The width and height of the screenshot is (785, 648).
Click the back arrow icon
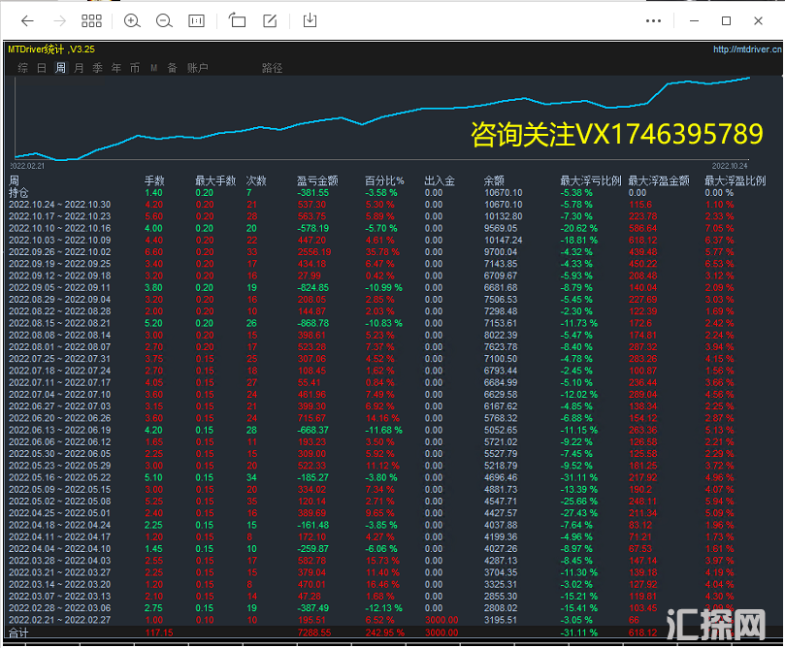(27, 20)
